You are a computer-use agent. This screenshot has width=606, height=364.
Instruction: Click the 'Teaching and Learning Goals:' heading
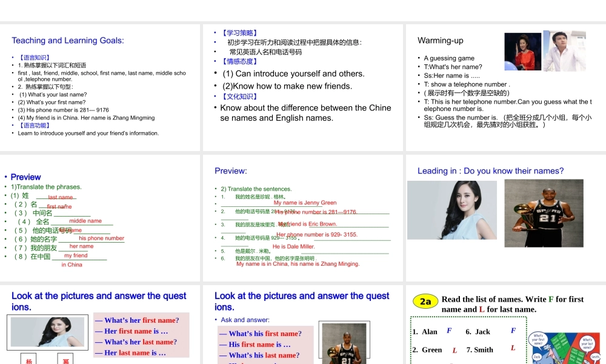[68, 41]
